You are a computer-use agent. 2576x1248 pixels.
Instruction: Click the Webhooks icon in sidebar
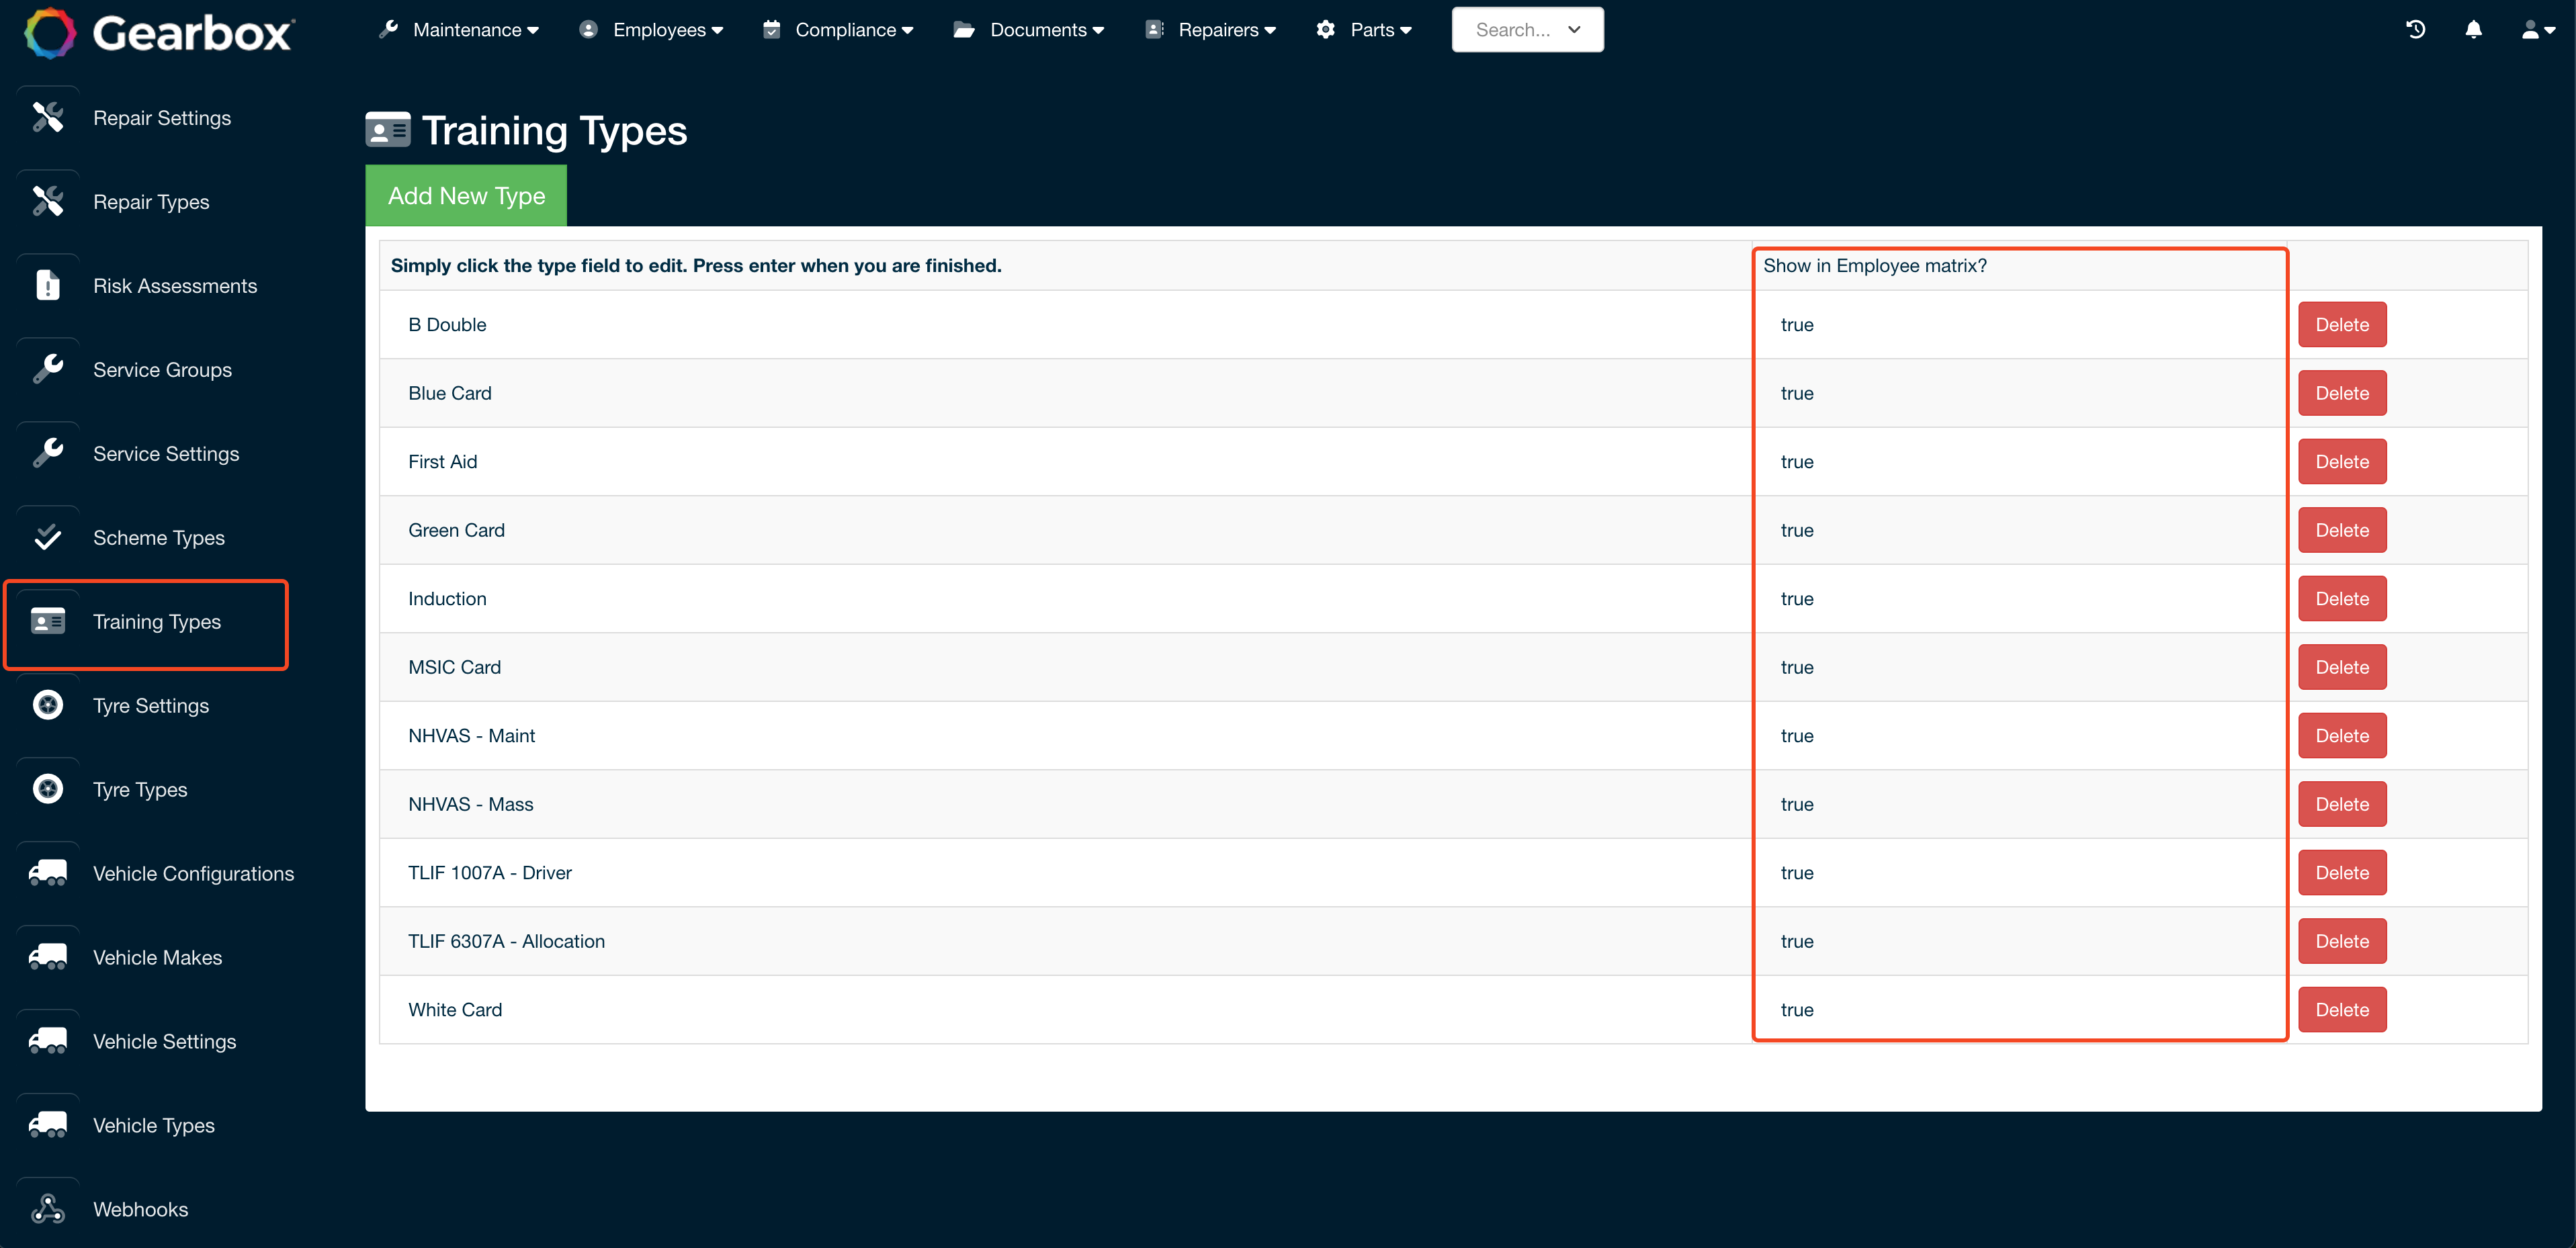[x=47, y=1209]
